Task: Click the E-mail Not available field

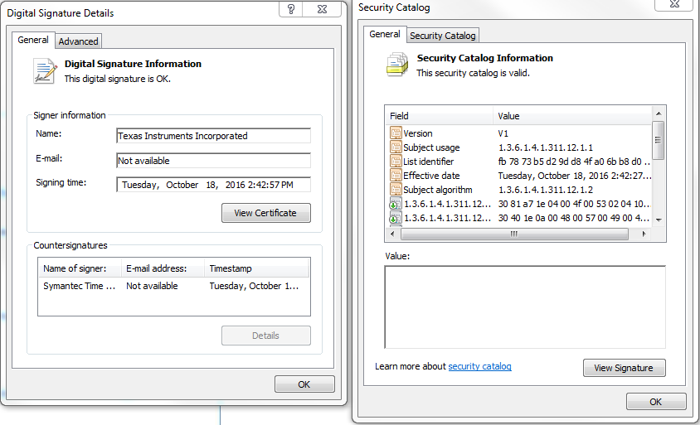Action: pos(213,161)
